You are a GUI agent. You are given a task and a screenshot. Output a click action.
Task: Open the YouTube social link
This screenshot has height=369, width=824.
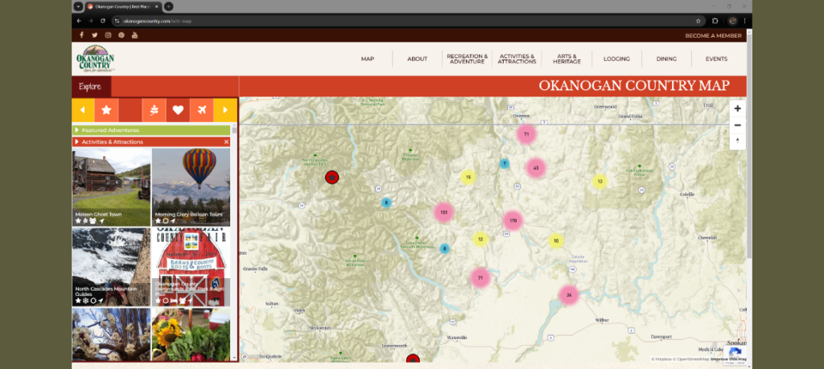click(134, 35)
